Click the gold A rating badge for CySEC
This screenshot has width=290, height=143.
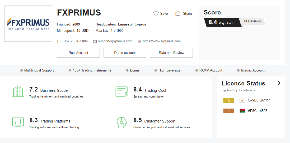point(228,100)
